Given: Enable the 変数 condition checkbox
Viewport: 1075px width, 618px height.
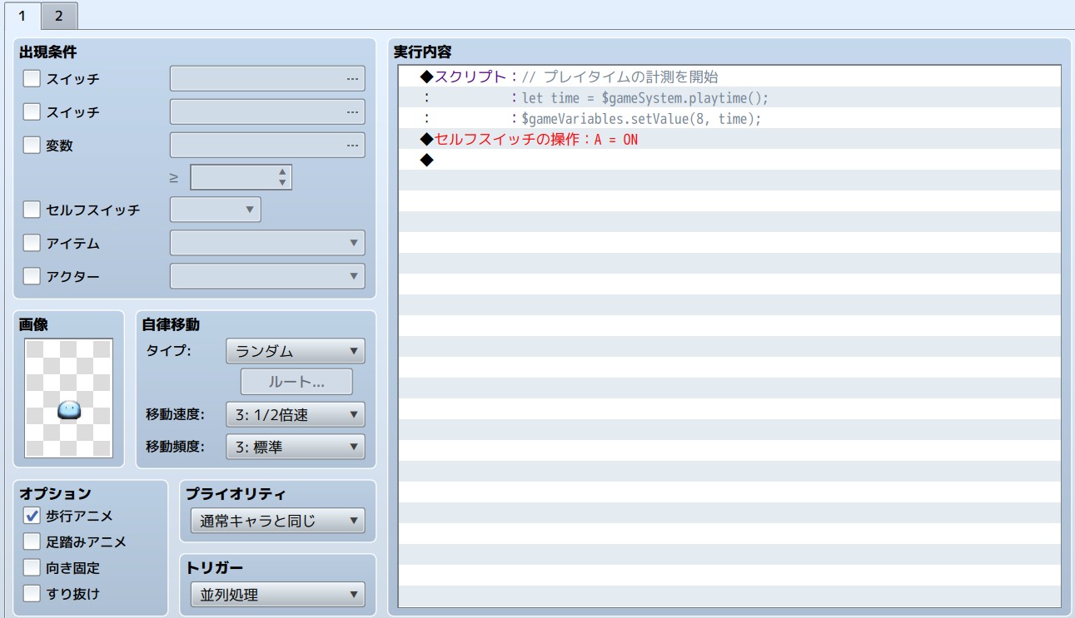Looking at the screenshot, I should (x=32, y=146).
